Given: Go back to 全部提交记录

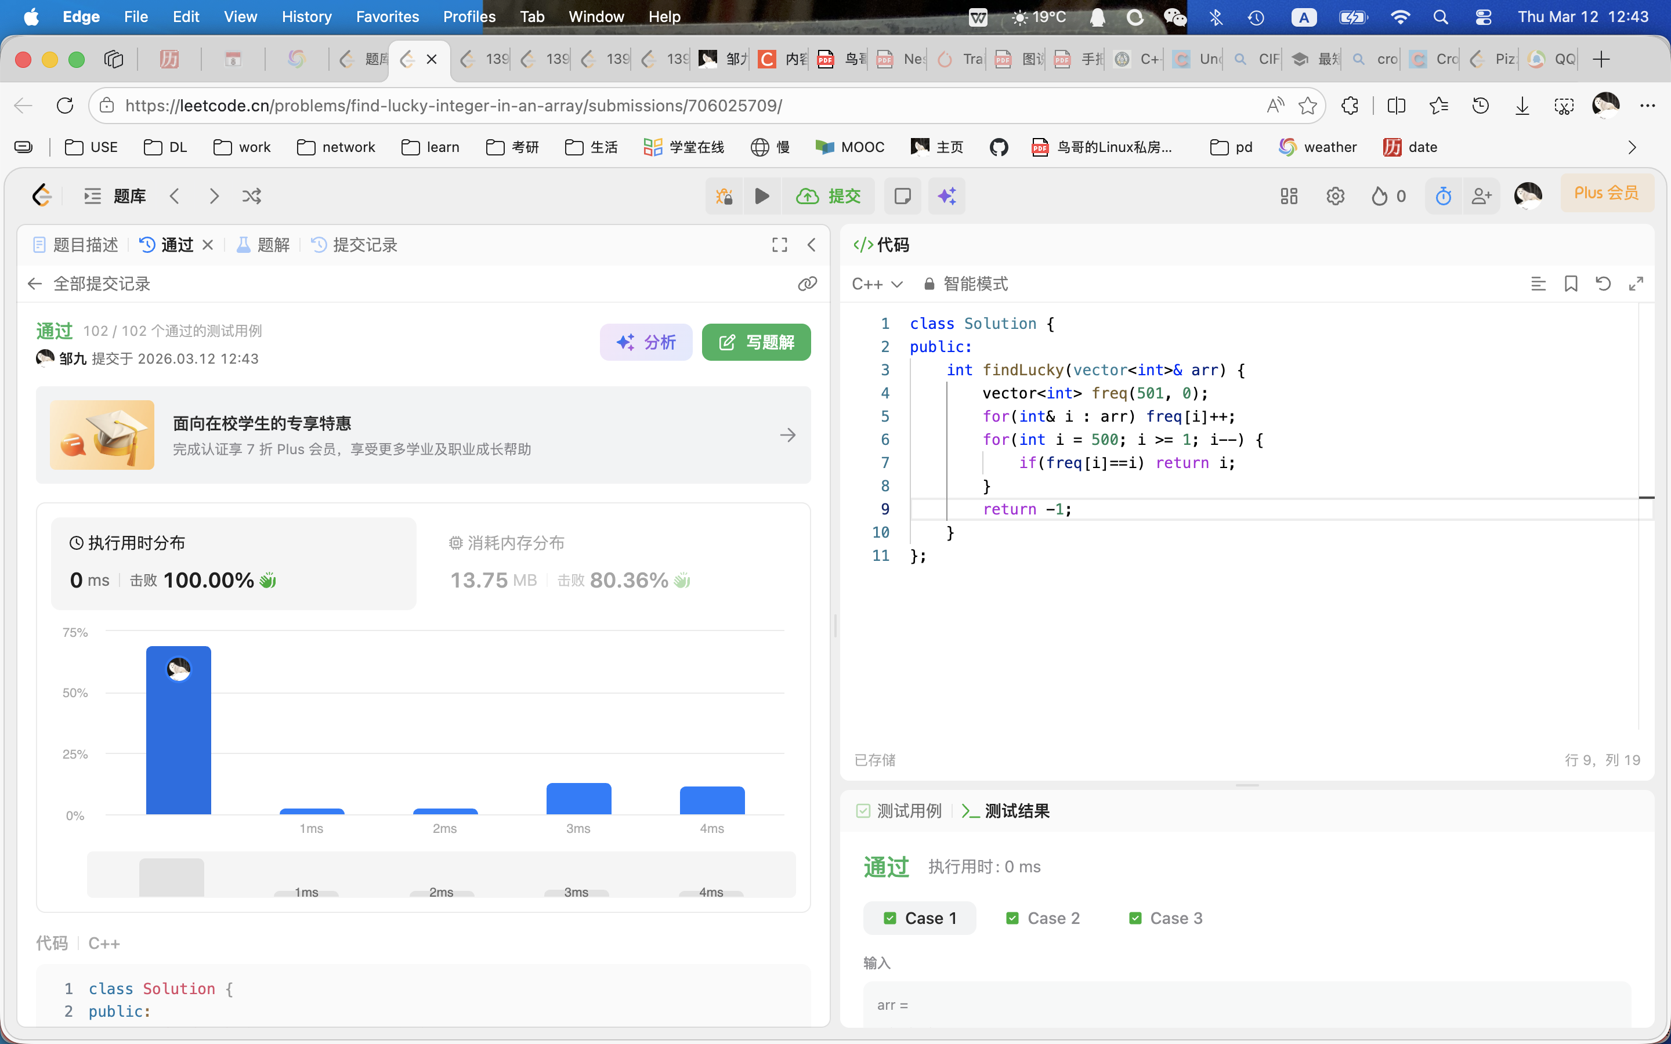Looking at the screenshot, I should coord(89,284).
